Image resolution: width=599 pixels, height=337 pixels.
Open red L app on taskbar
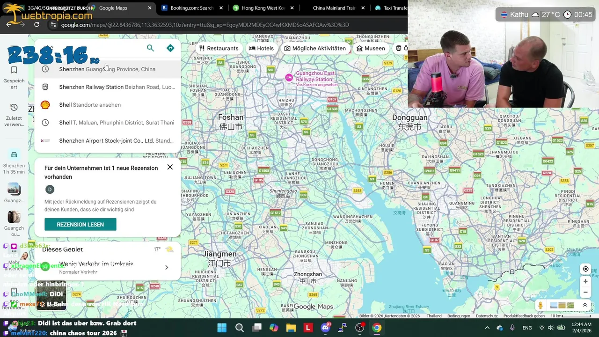point(308,328)
